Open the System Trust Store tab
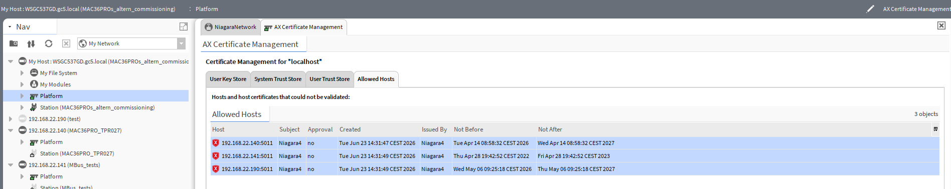951x189 pixels. (x=278, y=79)
